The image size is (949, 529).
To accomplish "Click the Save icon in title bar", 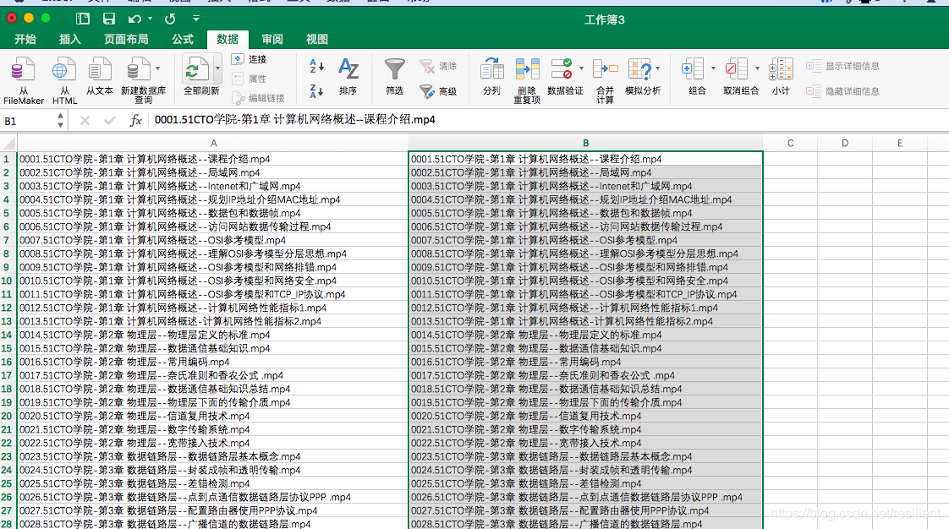I will tap(109, 19).
